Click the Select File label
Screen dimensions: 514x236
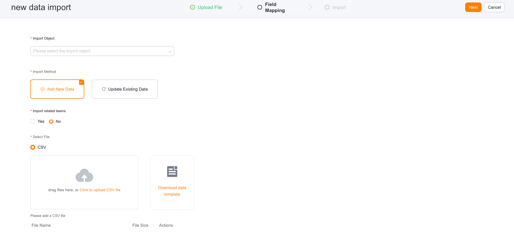coord(41,137)
